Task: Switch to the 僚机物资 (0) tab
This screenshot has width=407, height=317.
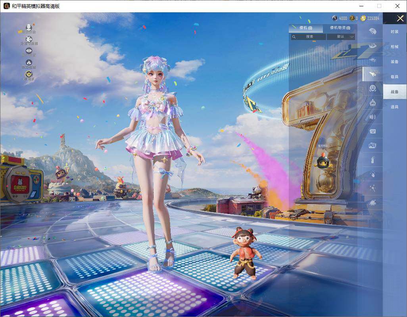Action: pyautogui.click(x=340, y=28)
